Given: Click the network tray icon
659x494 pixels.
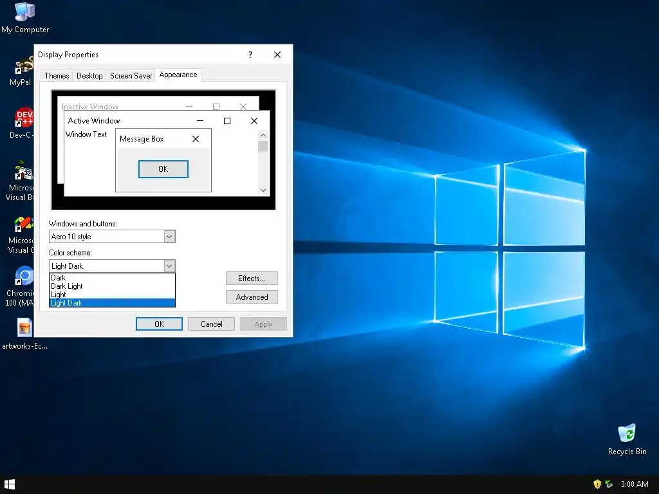Looking at the screenshot, I should click(609, 484).
